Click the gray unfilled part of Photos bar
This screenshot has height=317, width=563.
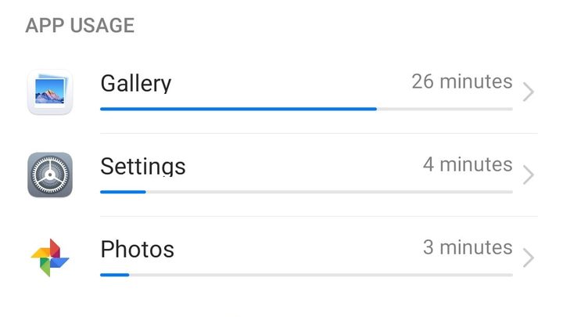pos(321,275)
